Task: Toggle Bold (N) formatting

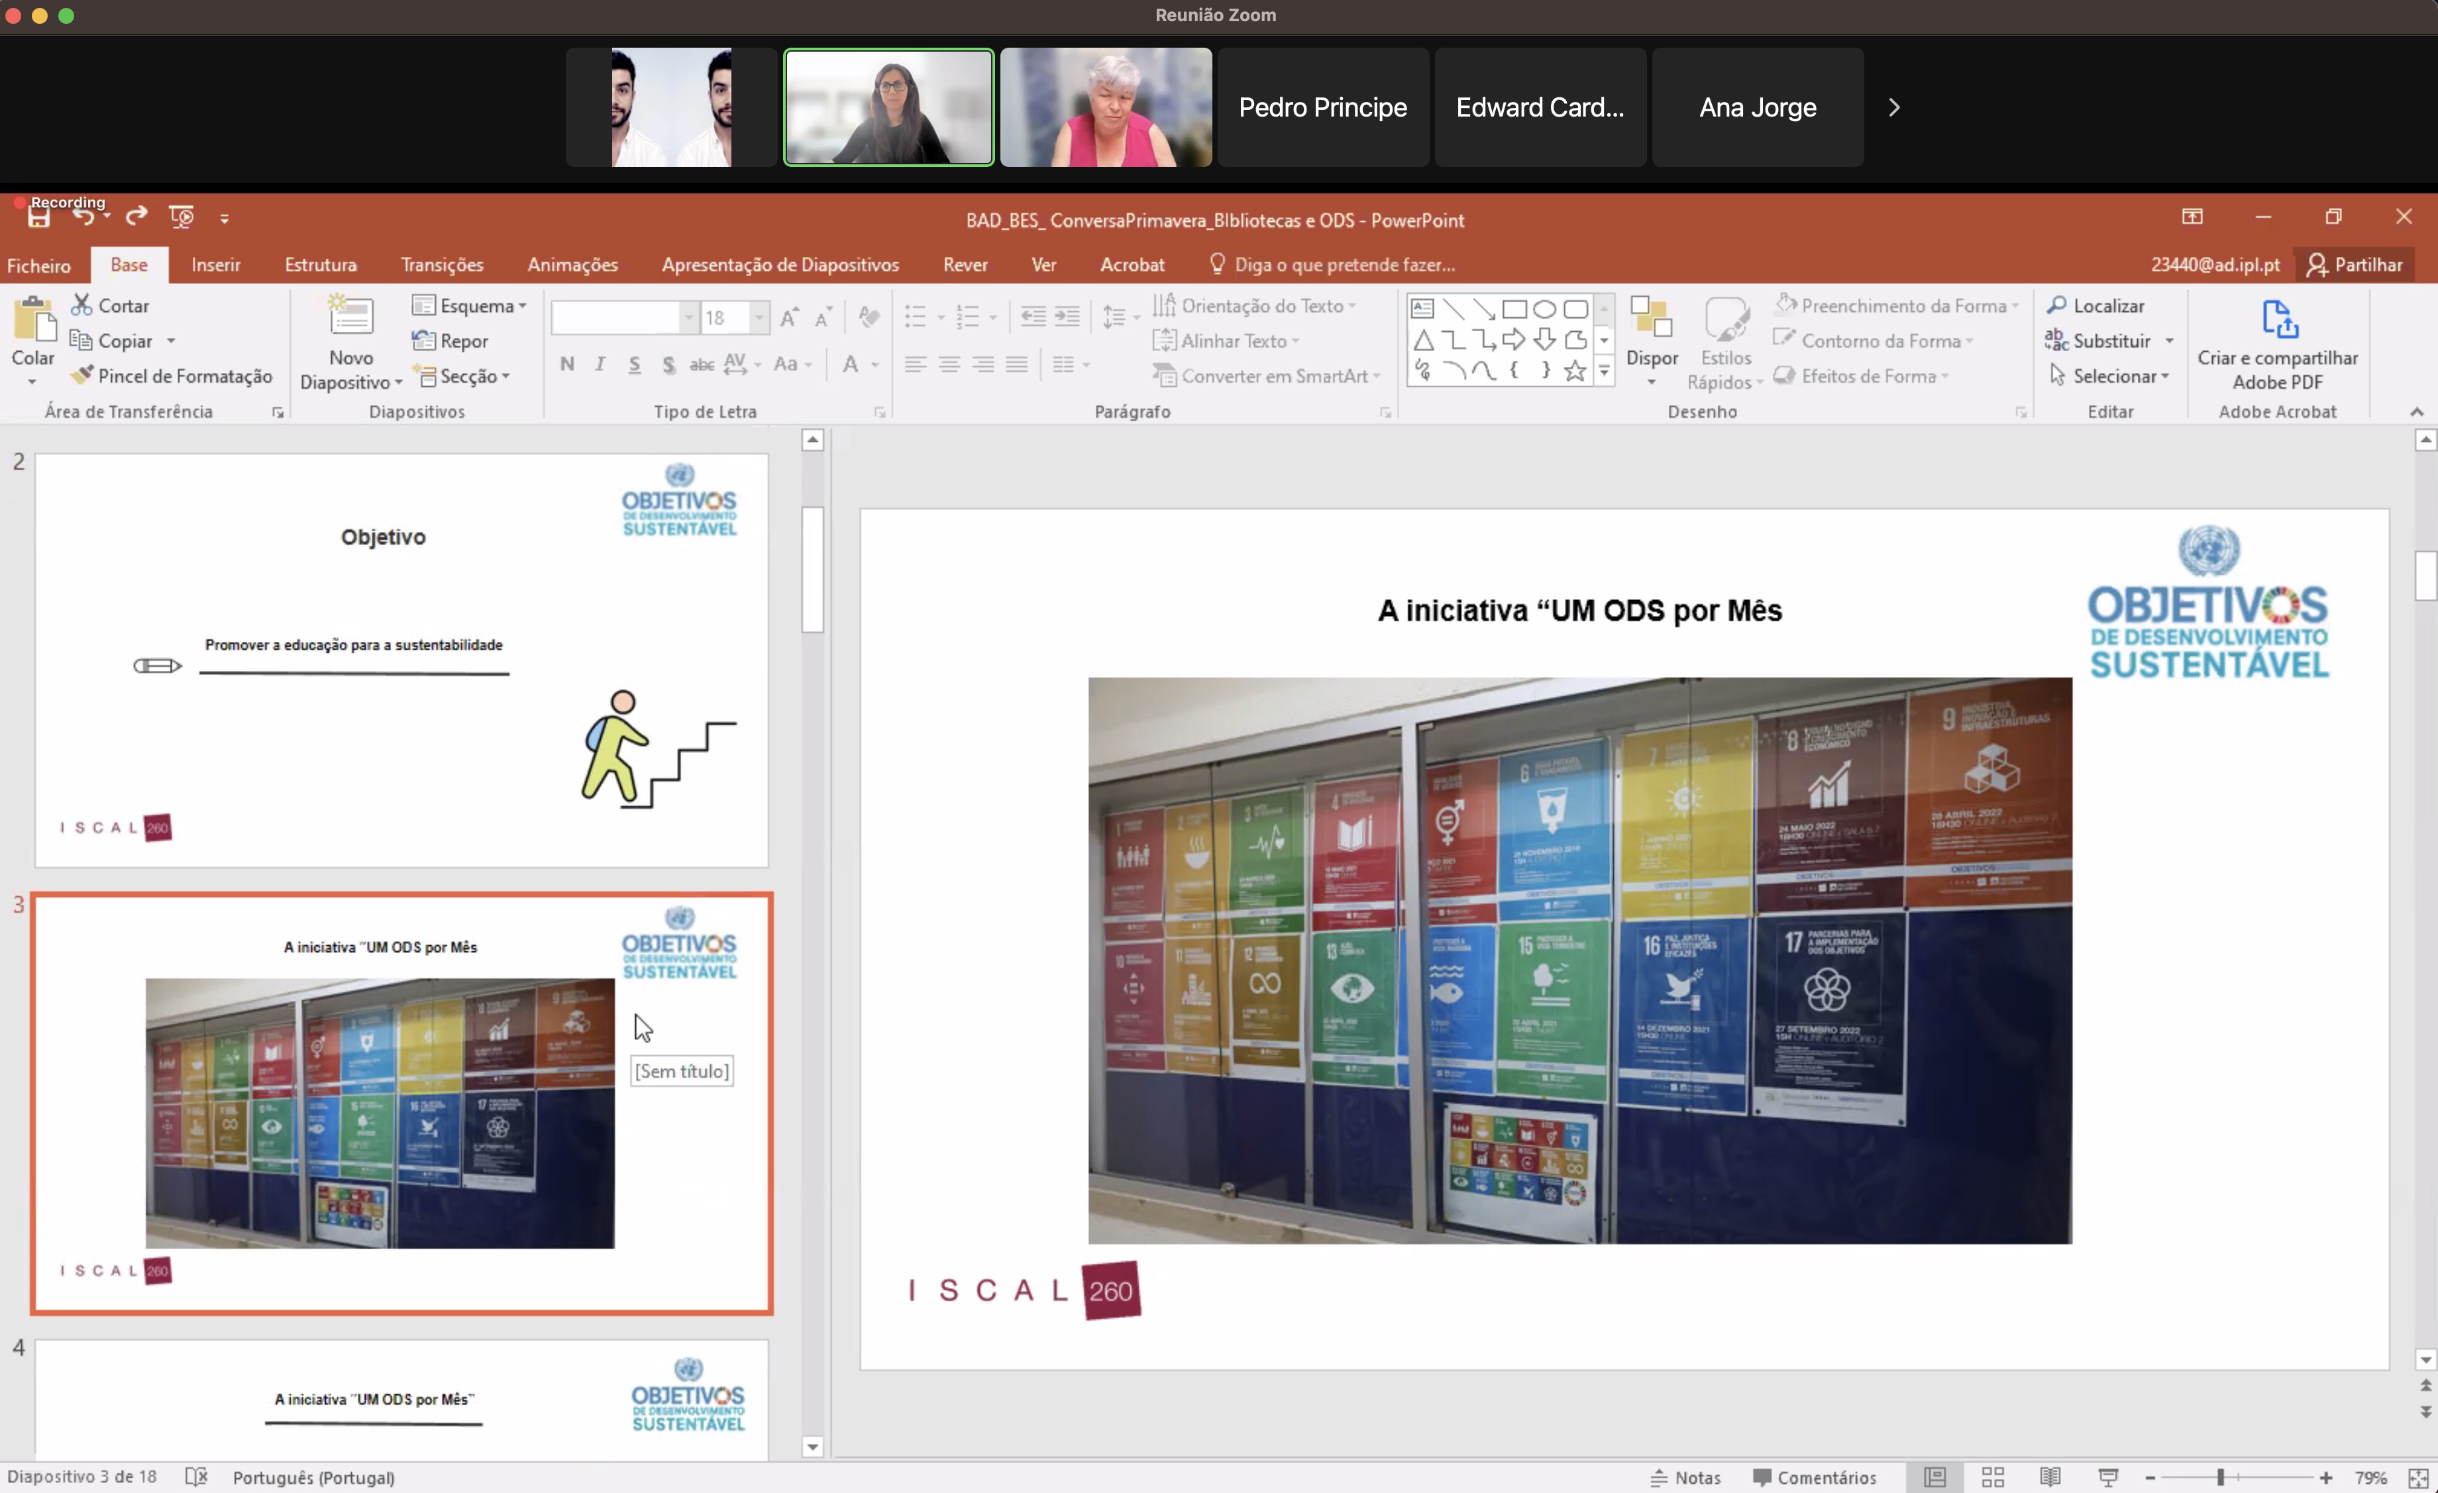Action: pyautogui.click(x=567, y=364)
